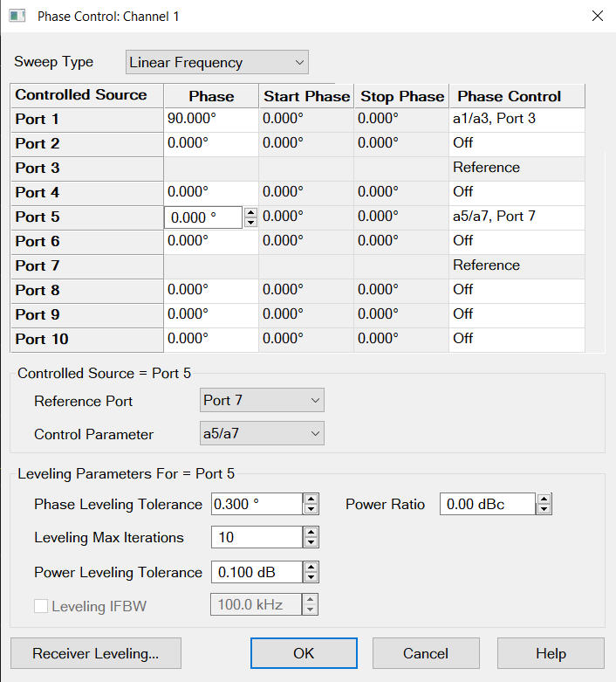Screen dimensions: 616x682
Task: Click Port 4 Phase Control Off cell
Action: tap(517, 193)
